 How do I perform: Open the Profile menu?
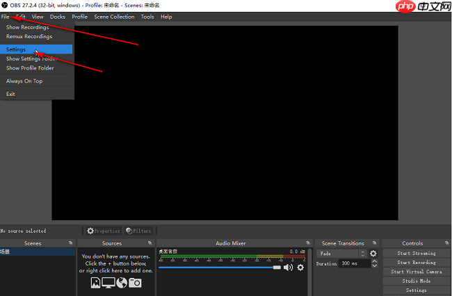(x=79, y=17)
